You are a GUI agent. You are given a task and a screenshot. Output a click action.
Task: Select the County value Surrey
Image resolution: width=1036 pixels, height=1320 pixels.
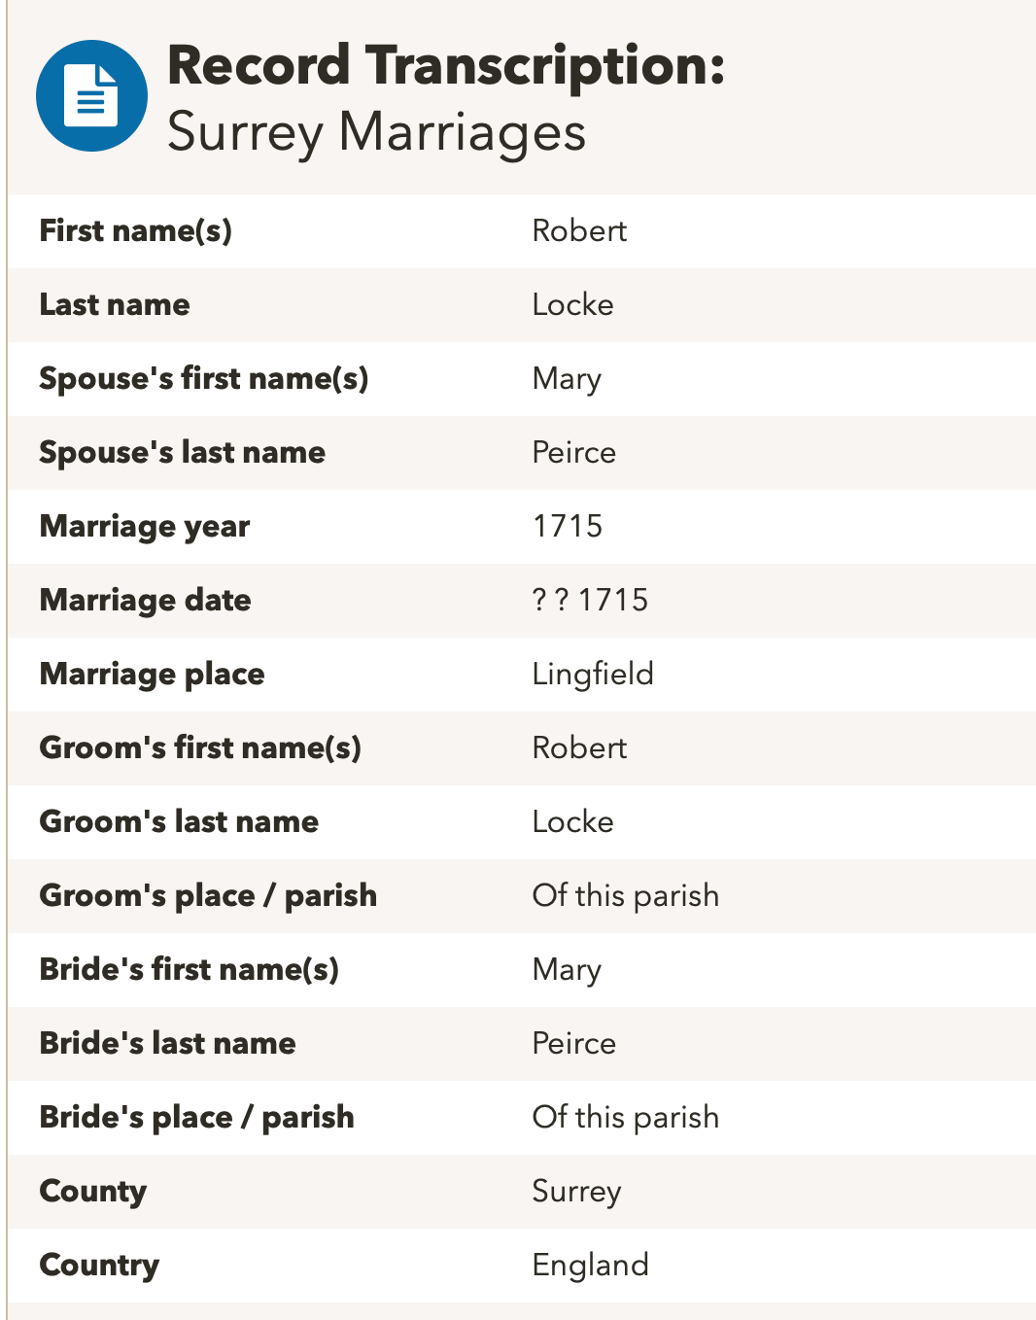tap(576, 1192)
